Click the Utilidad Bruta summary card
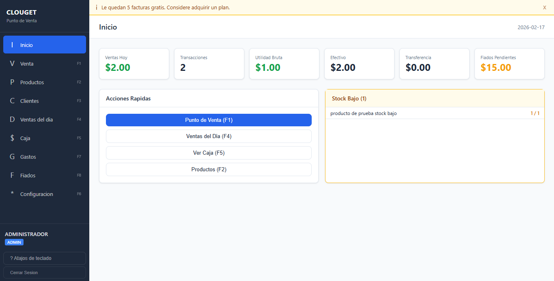Image resolution: width=554 pixels, height=281 pixels. (284, 64)
